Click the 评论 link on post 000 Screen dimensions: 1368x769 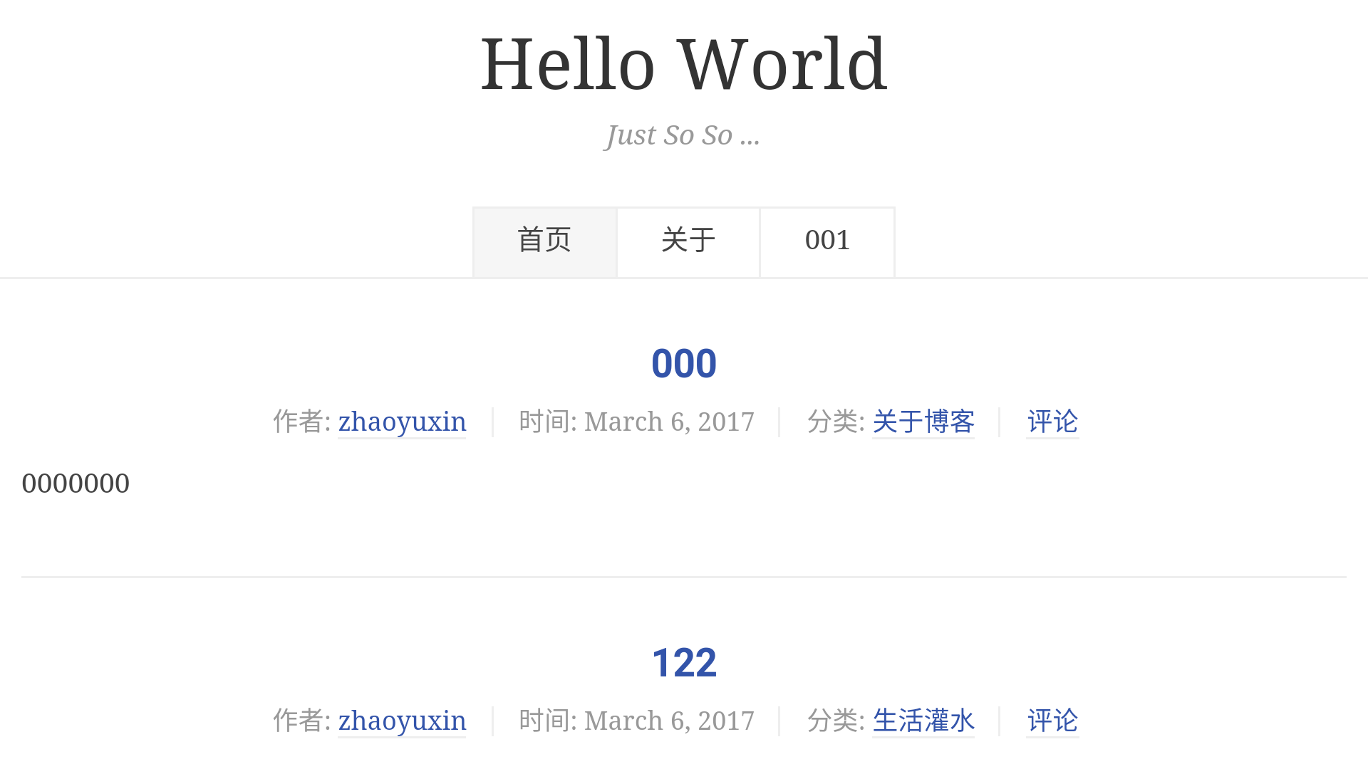[1052, 422]
